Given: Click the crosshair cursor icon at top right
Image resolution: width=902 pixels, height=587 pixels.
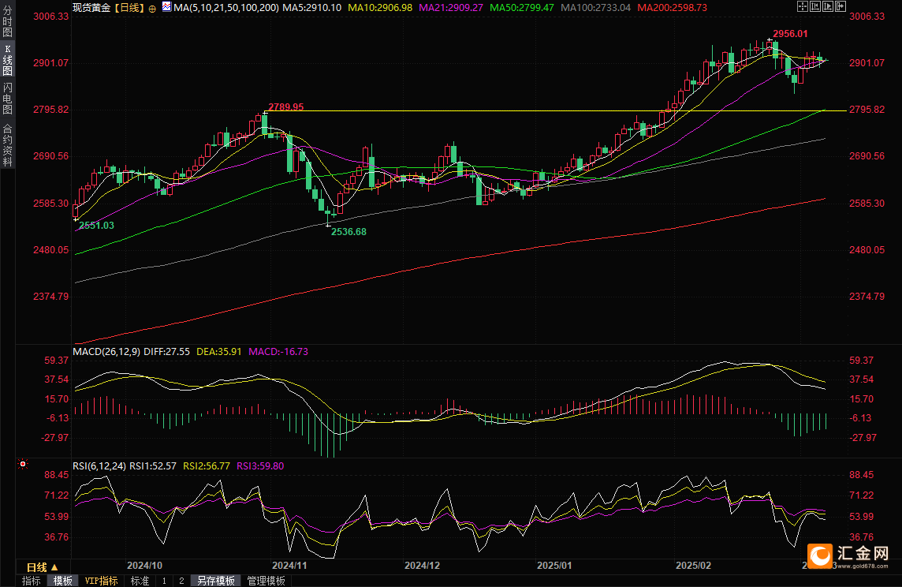Looking at the screenshot, I should click(x=803, y=6).
